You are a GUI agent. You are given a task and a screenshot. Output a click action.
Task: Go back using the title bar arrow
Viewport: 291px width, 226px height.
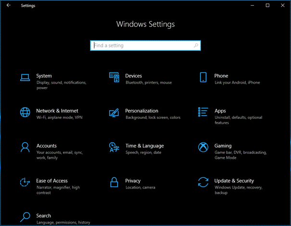[8, 5]
